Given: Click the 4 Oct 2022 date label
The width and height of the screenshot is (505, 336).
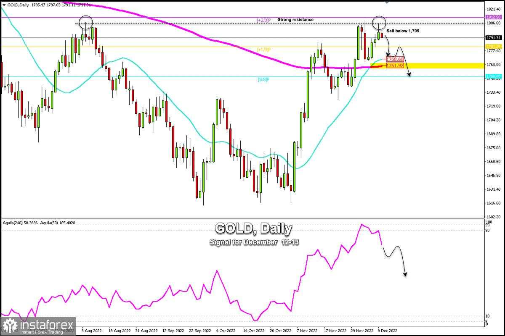Looking at the screenshot, I should pyautogui.click(x=226, y=331).
